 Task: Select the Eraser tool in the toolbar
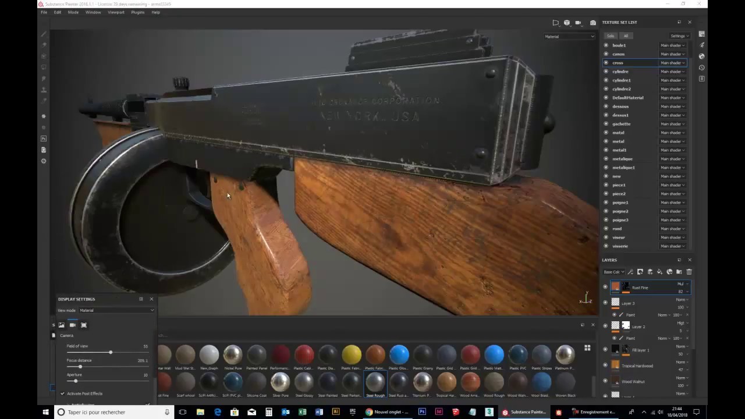click(x=44, y=45)
